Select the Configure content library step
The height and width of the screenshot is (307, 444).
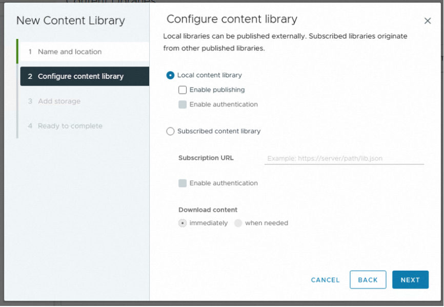80,76
